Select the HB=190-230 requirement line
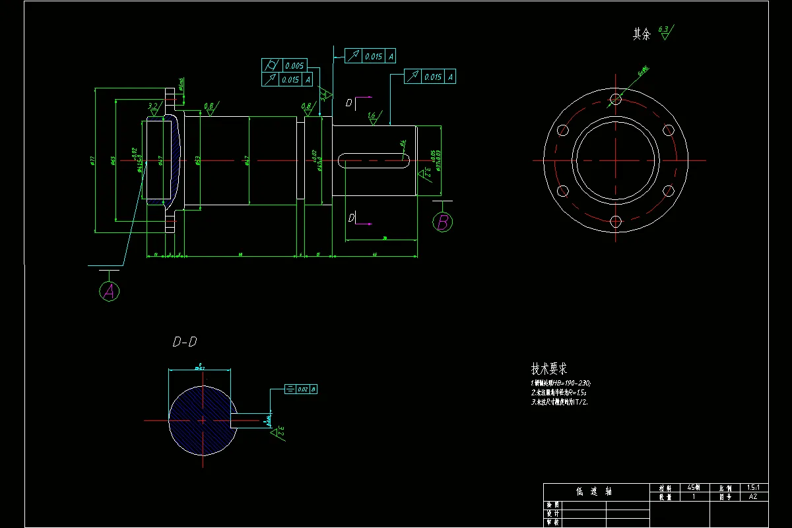Image resolution: width=792 pixels, height=528 pixels. [561, 383]
